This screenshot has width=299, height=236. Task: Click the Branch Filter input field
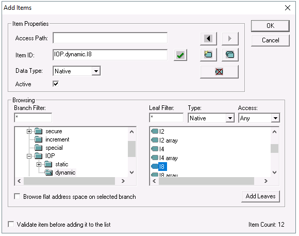click(x=33, y=118)
